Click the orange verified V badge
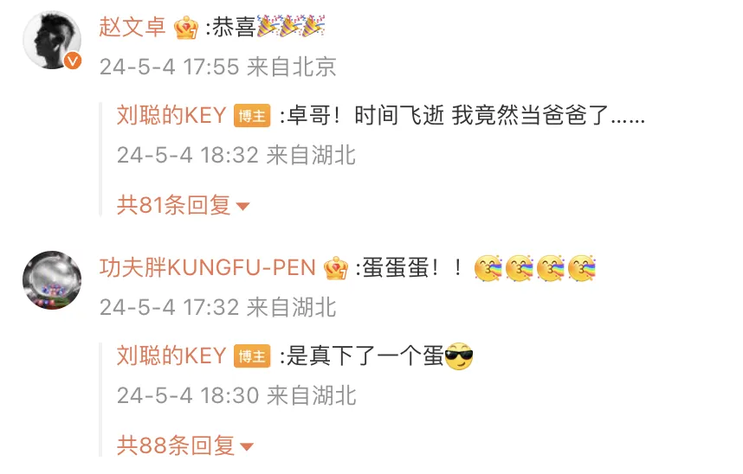The image size is (743, 474). coord(73,61)
